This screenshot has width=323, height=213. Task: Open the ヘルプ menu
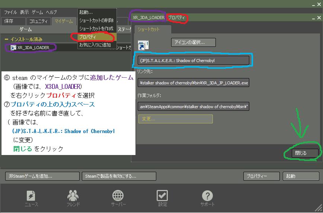pyautogui.click(x=51, y=12)
